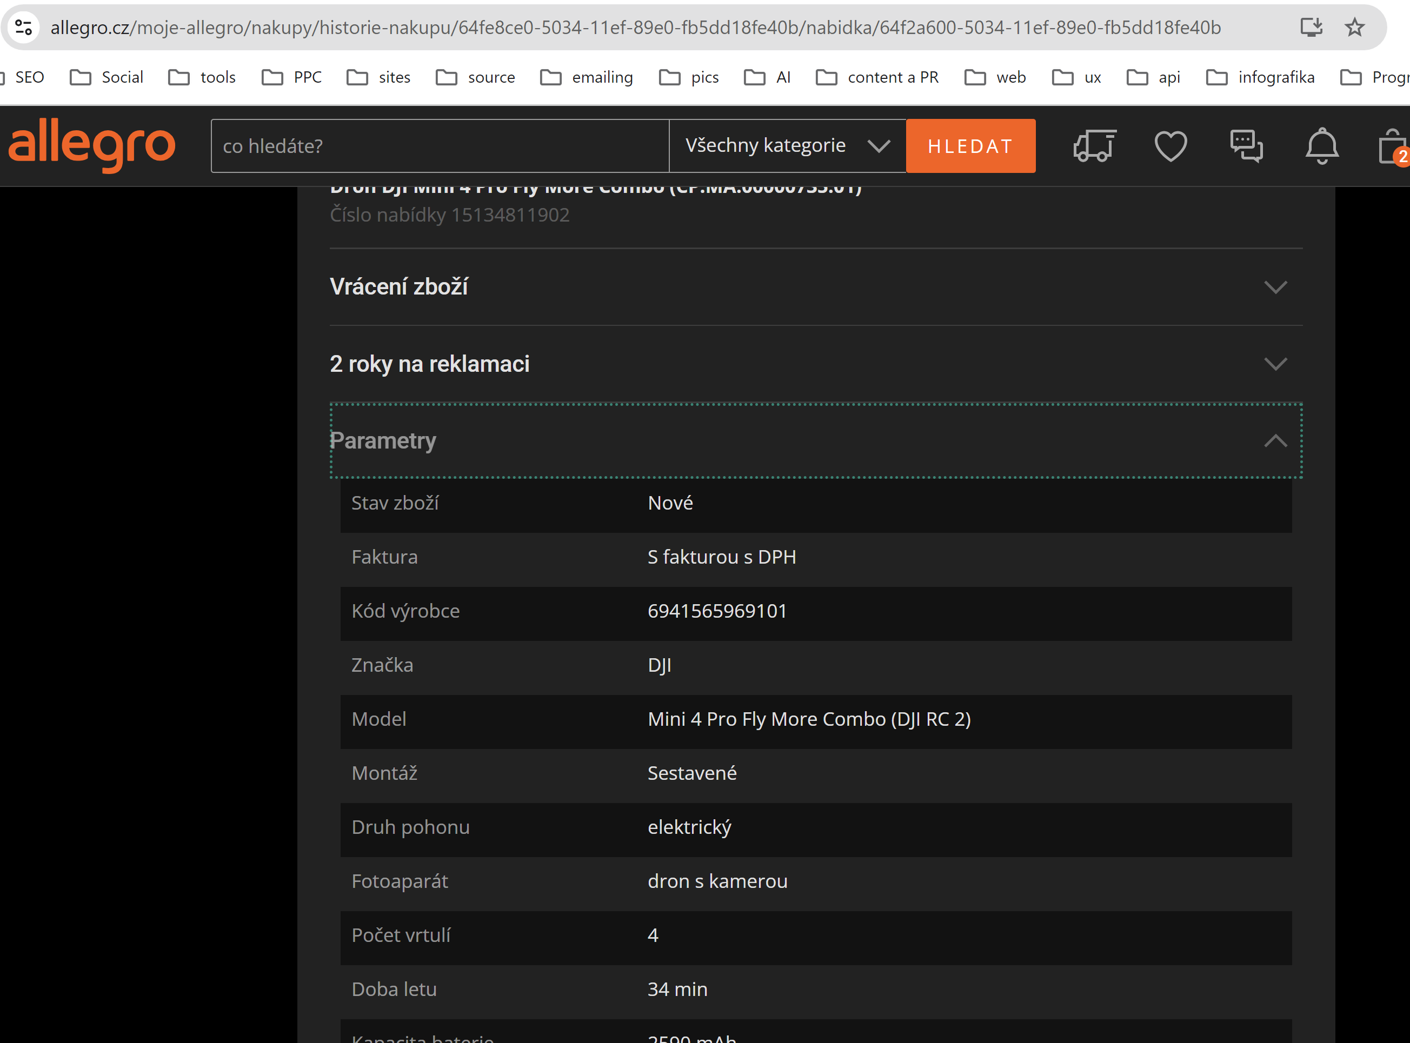Click the Kód výrobce parameter label
Screen dimensions: 1410x1043
pos(405,611)
